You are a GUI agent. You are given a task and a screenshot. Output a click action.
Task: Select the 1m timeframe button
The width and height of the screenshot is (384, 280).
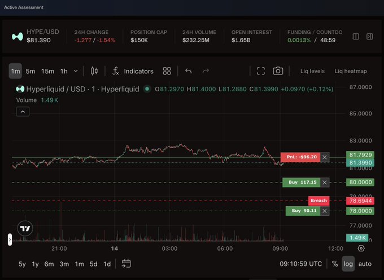tap(15, 71)
